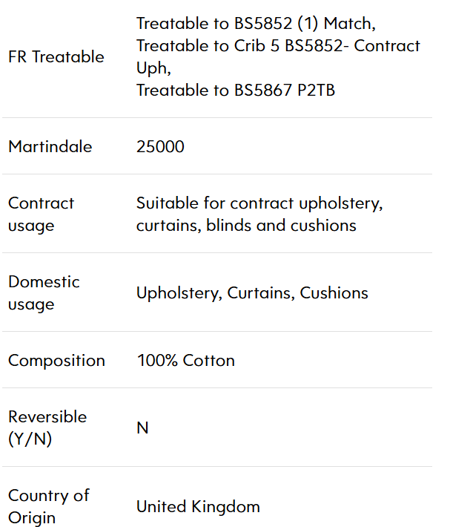
Task: Click the Domestic usage label
Action: (44, 292)
